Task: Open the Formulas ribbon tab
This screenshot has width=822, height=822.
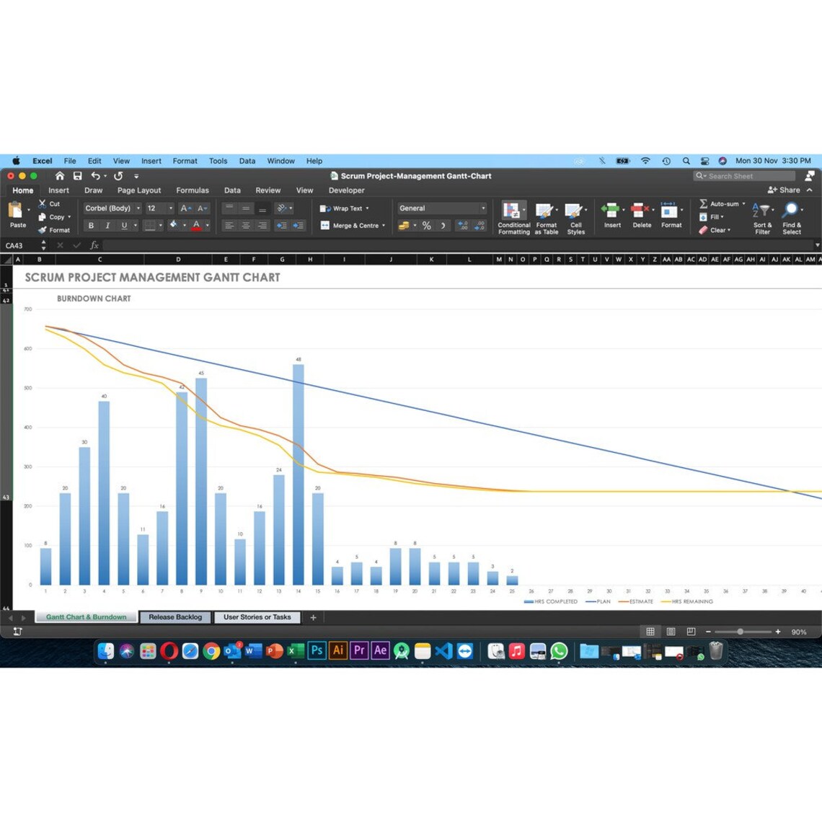Action: 193,190
